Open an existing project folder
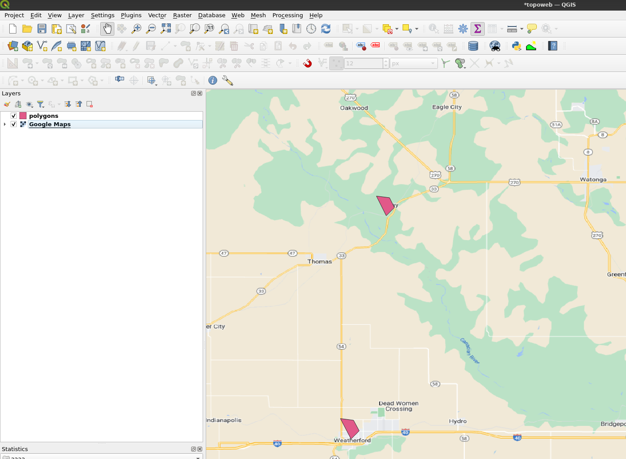Screen dimensions: 626x459 [27, 29]
